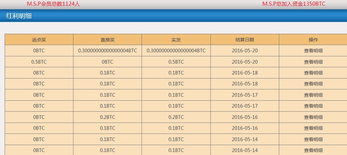Select the 2016-05-20 date in the 0.30000000000000004BTC row
The height and width of the screenshot is (155, 347).
coord(245,50)
